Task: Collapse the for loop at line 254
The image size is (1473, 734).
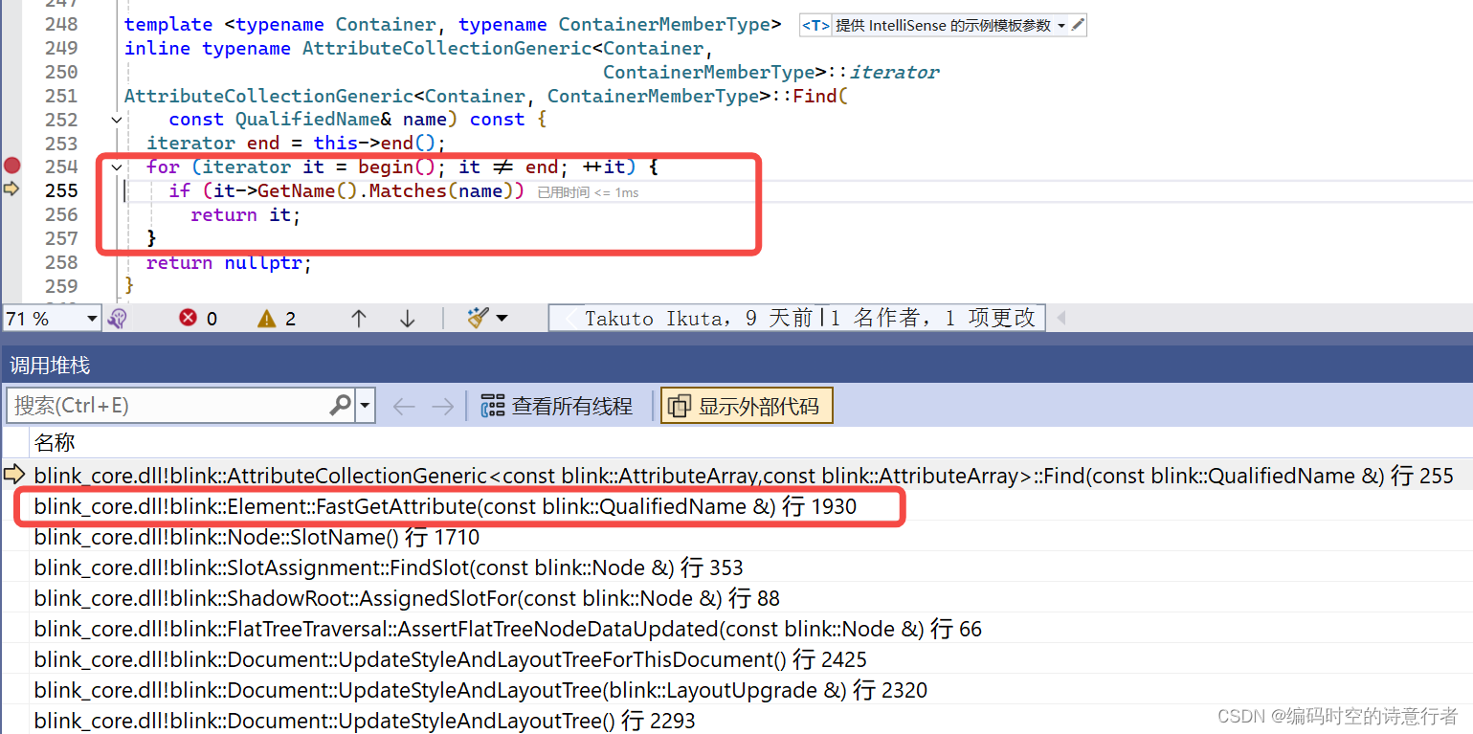Action: (116, 167)
